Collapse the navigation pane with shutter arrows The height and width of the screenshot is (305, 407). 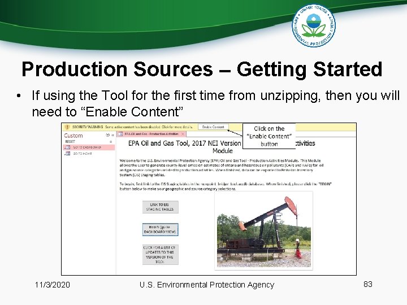tap(112, 135)
